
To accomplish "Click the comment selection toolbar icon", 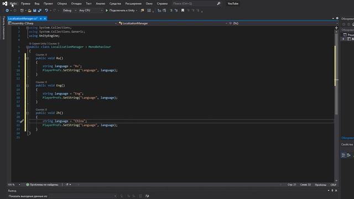I will click(x=159, y=11).
